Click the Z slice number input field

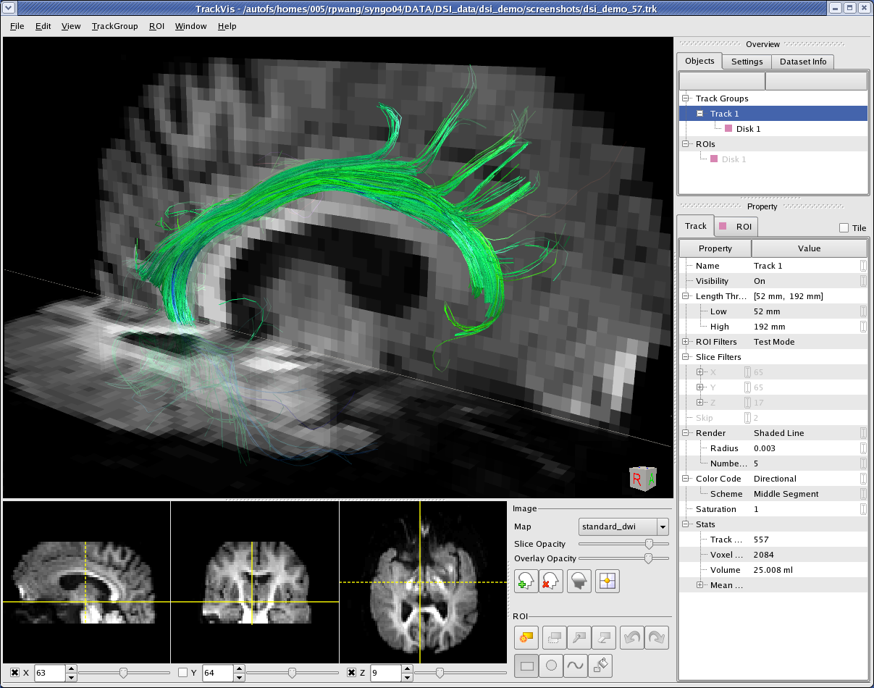(385, 674)
